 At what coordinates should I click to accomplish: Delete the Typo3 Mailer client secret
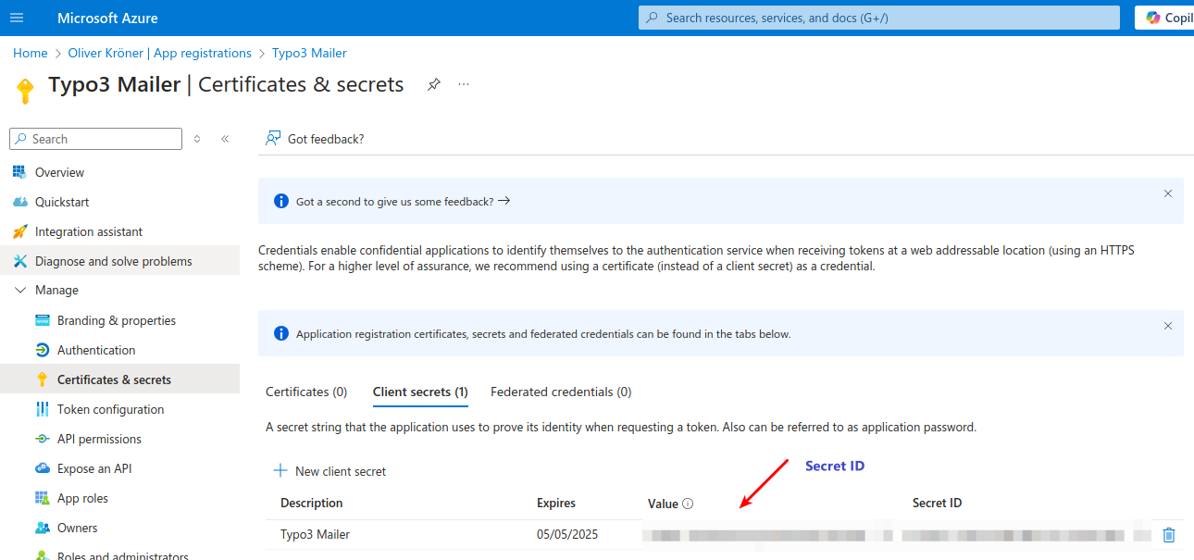1169,534
